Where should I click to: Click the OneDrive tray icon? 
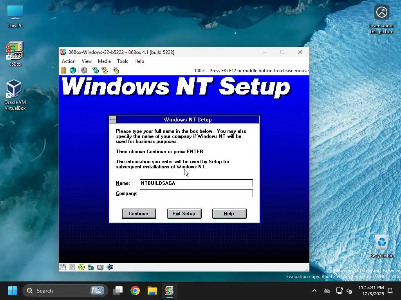coord(327,291)
